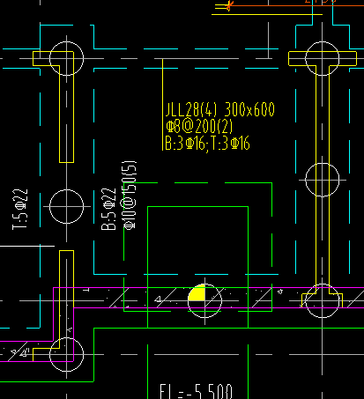Click the half-yellow-filled pile circle symbol
The height and width of the screenshot is (399, 364).
tap(204, 300)
